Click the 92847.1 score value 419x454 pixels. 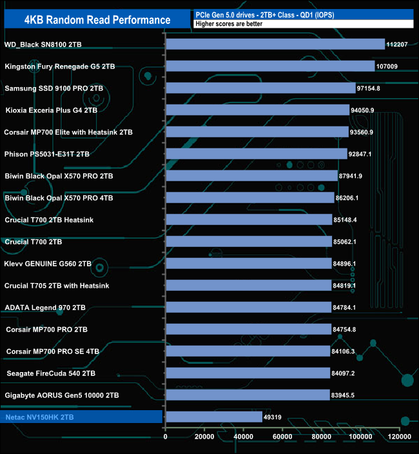(x=360, y=154)
